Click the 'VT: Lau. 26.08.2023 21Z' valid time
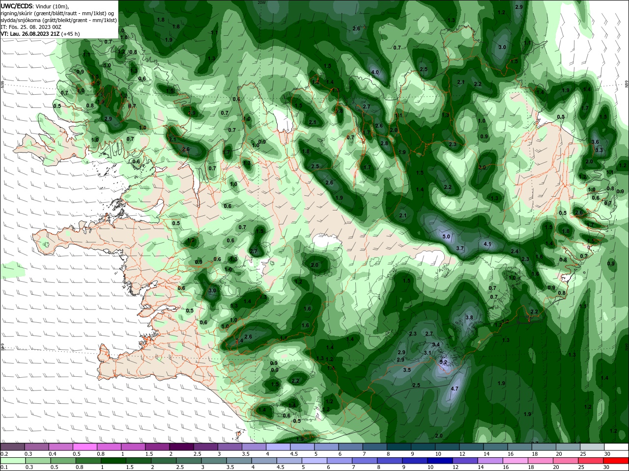629x471 pixels. coord(30,34)
